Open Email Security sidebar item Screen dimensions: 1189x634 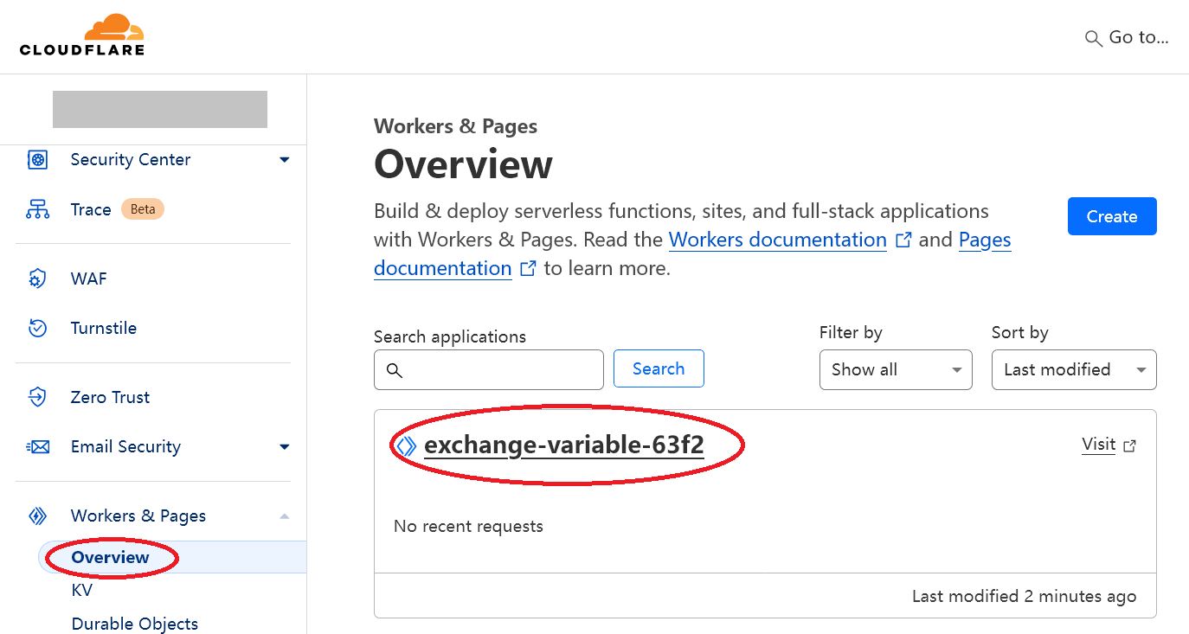[125, 446]
